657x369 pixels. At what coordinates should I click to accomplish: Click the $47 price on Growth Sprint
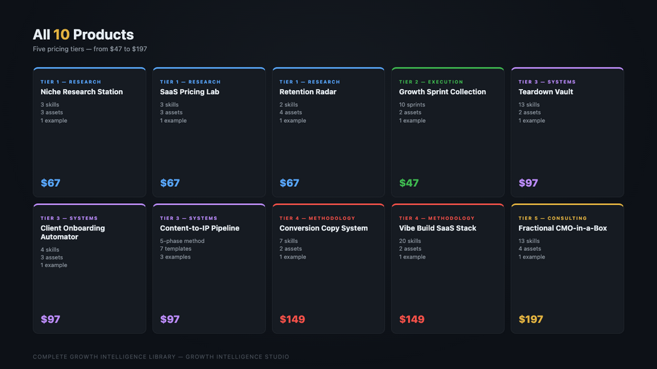[409, 183]
